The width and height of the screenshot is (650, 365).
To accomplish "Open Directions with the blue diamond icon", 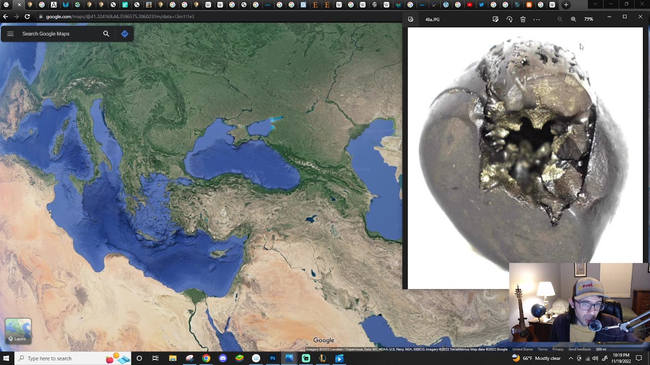I will [124, 34].
